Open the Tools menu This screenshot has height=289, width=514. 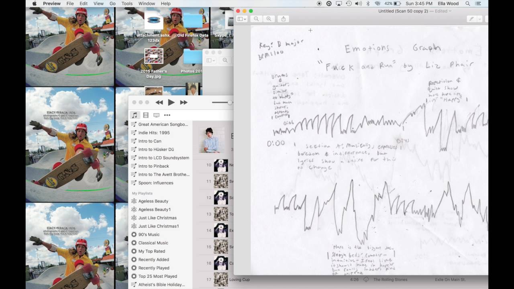(x=127, y=4)
